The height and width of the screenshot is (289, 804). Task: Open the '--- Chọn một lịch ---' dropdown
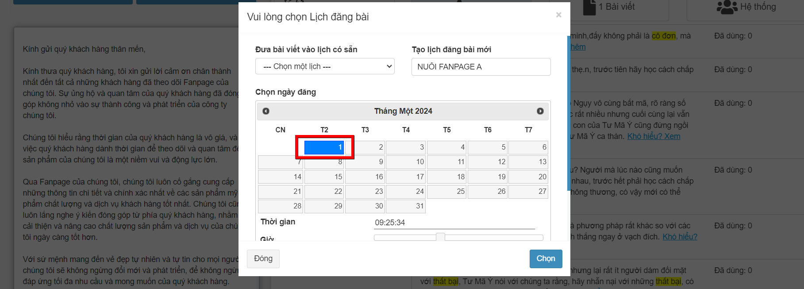pos(325,66)
